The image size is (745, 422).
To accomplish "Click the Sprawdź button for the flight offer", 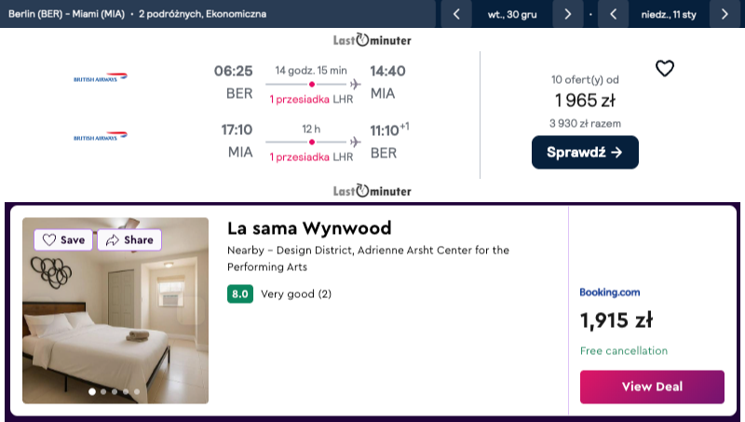I will pos(585,152).
